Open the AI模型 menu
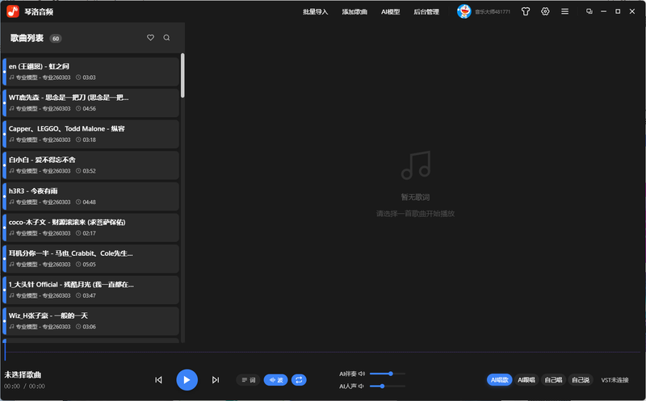 pos(390,12)
